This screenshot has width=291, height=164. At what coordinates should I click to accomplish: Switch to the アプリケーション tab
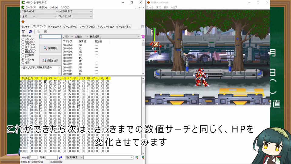pos(105,27)
